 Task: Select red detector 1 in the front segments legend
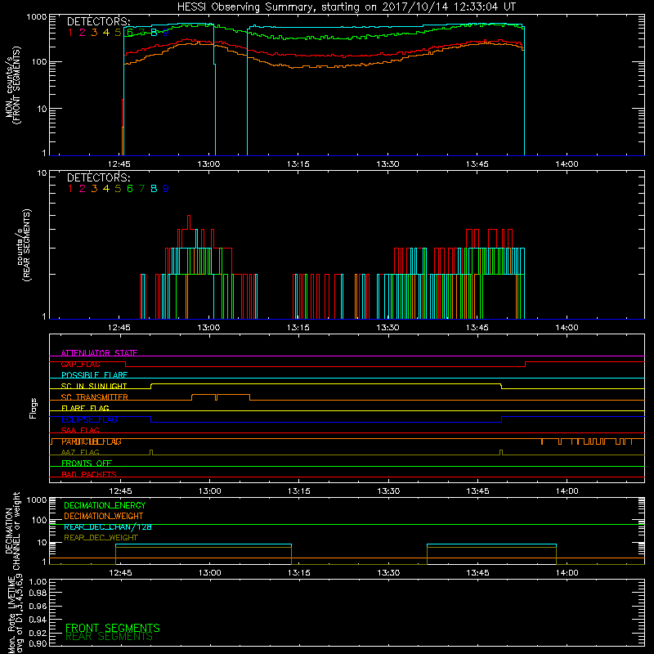[70, 33]
